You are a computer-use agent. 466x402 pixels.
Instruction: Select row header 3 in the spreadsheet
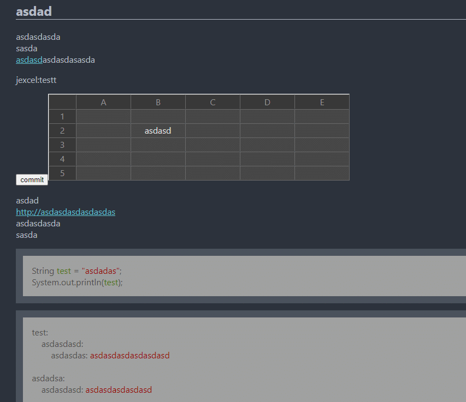62,145
